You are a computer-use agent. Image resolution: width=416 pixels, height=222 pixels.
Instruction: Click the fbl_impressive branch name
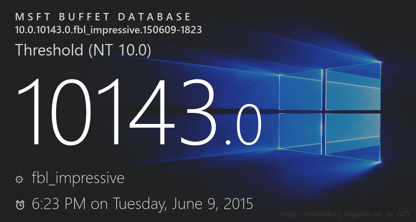pos(78,178)
